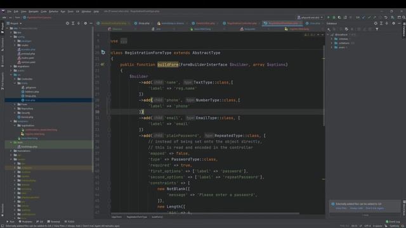The width and height of the screenshot is (406, 228).
Task: Click the editor horizontal scrollbar
Action: (205, 213)
